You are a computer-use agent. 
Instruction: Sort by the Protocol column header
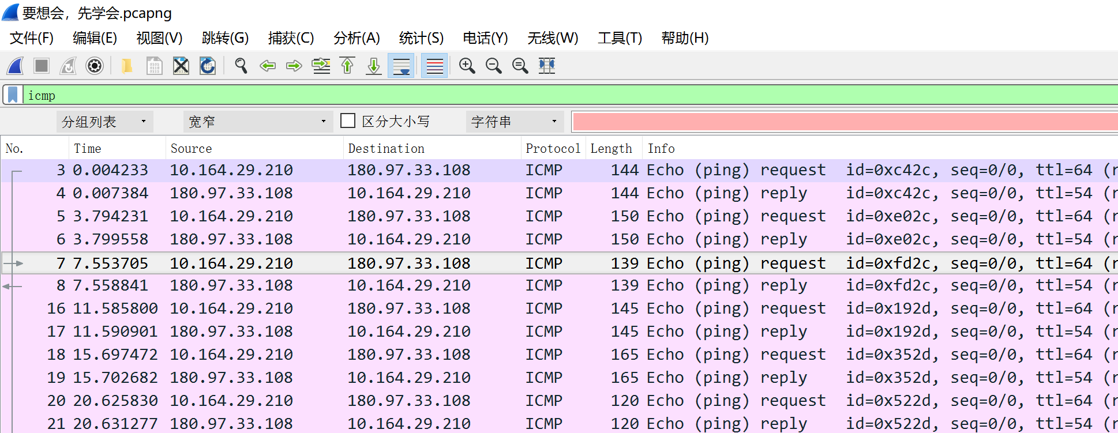tap(553, 149)
